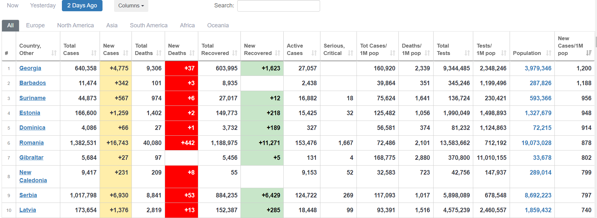Open the Georgia country link
This screenshot has height=218, width=597.
30,68
